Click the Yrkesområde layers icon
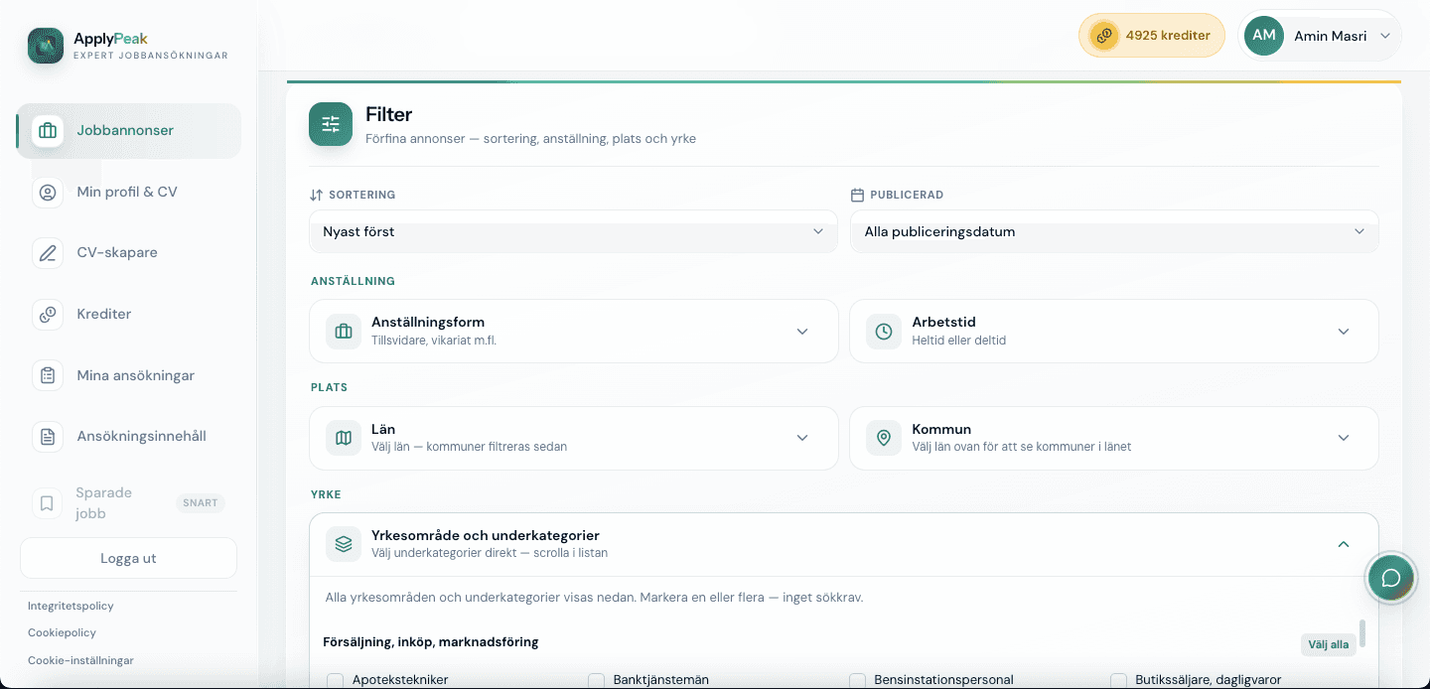 [x=344, y=544]
